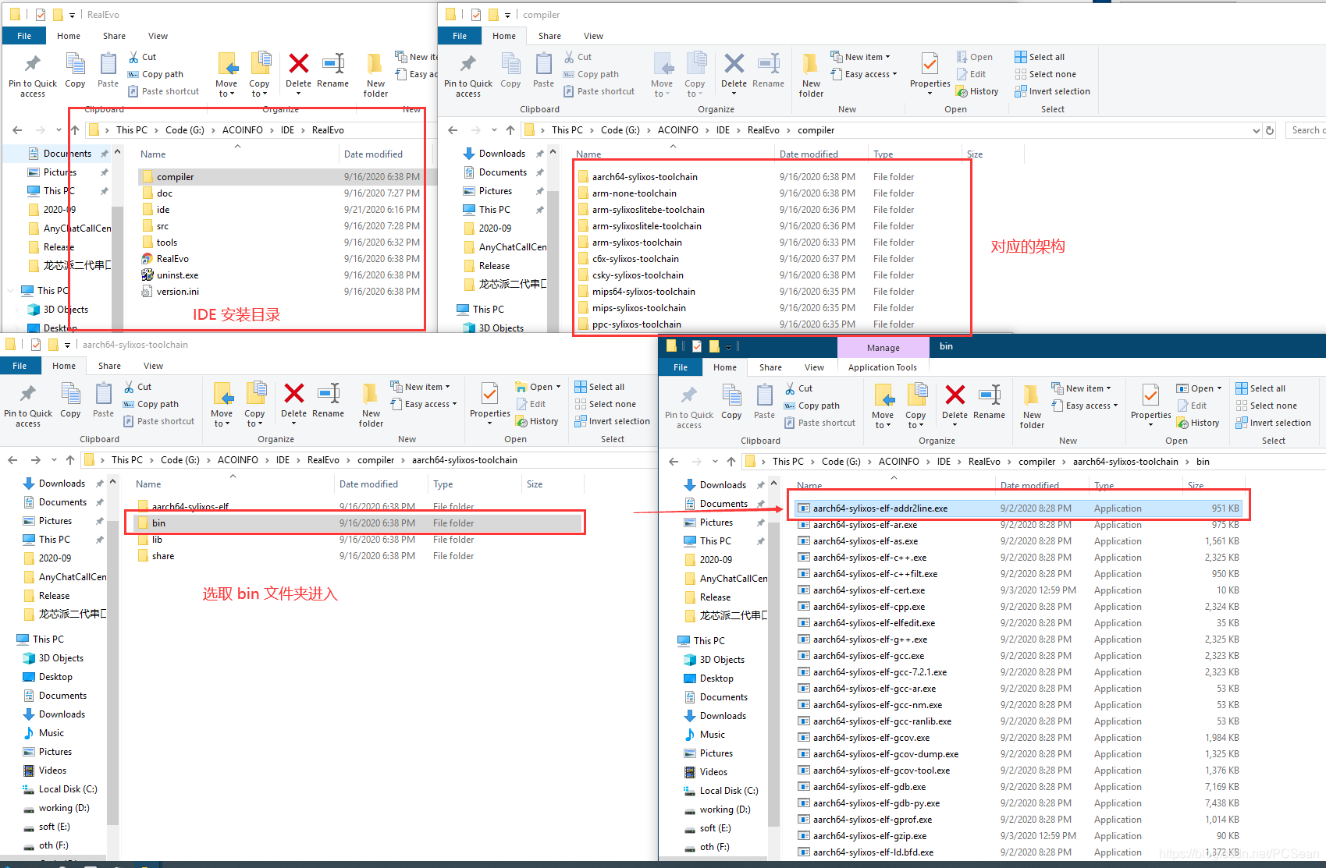Click Properties in aarch64-sylixos-toolchain window
Viewport: 1326px width, 868px height.
click(490, 404)
